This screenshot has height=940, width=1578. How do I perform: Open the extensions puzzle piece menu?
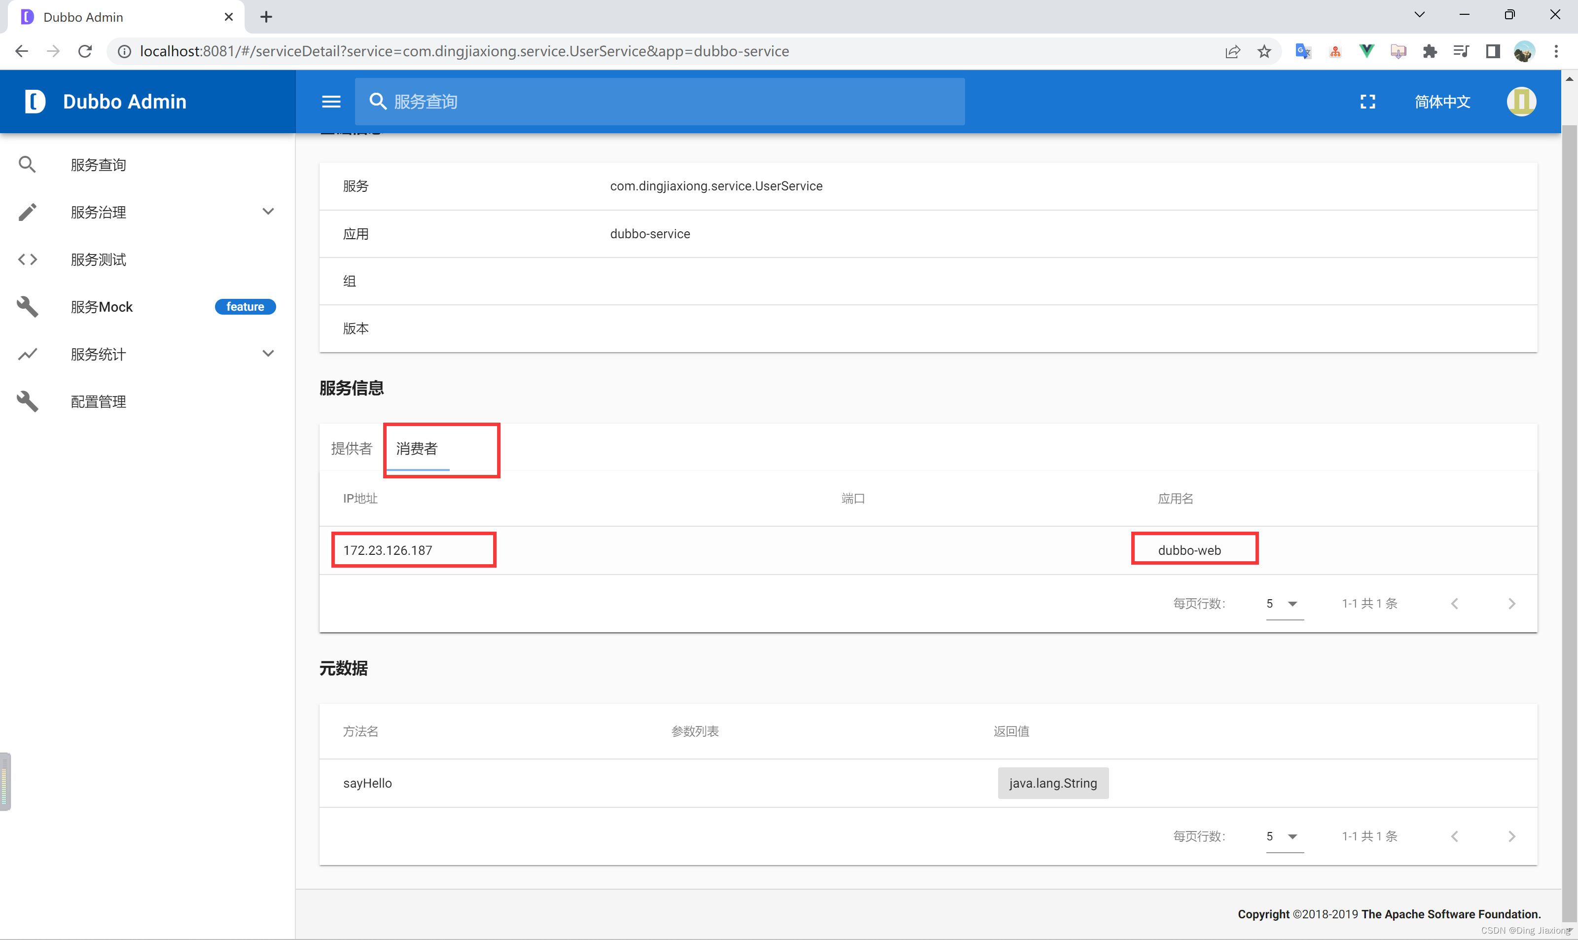(1430, 51)
